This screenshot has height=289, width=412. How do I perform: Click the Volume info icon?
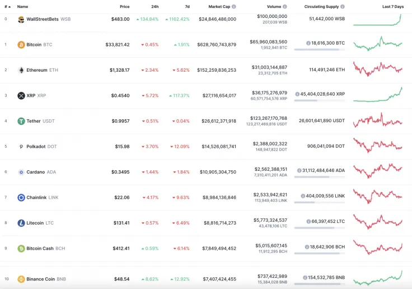(285, 7)
